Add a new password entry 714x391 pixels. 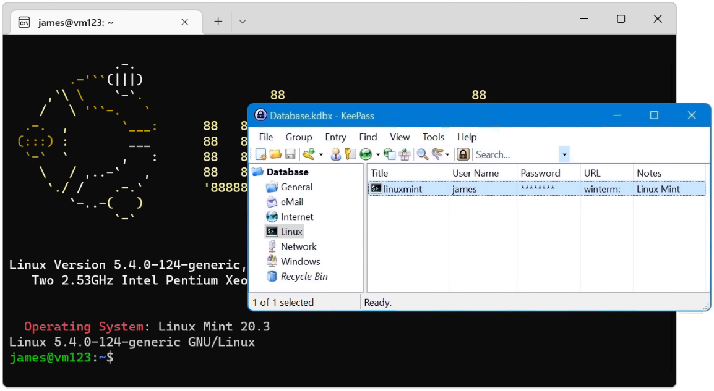point(308,154)
